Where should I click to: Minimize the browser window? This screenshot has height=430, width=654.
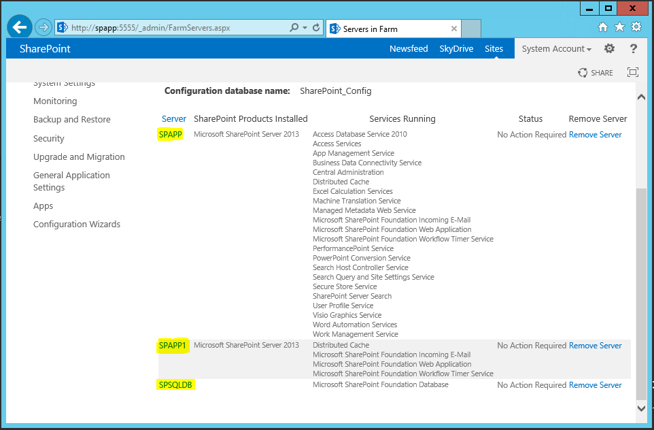(x=589, y=8)
